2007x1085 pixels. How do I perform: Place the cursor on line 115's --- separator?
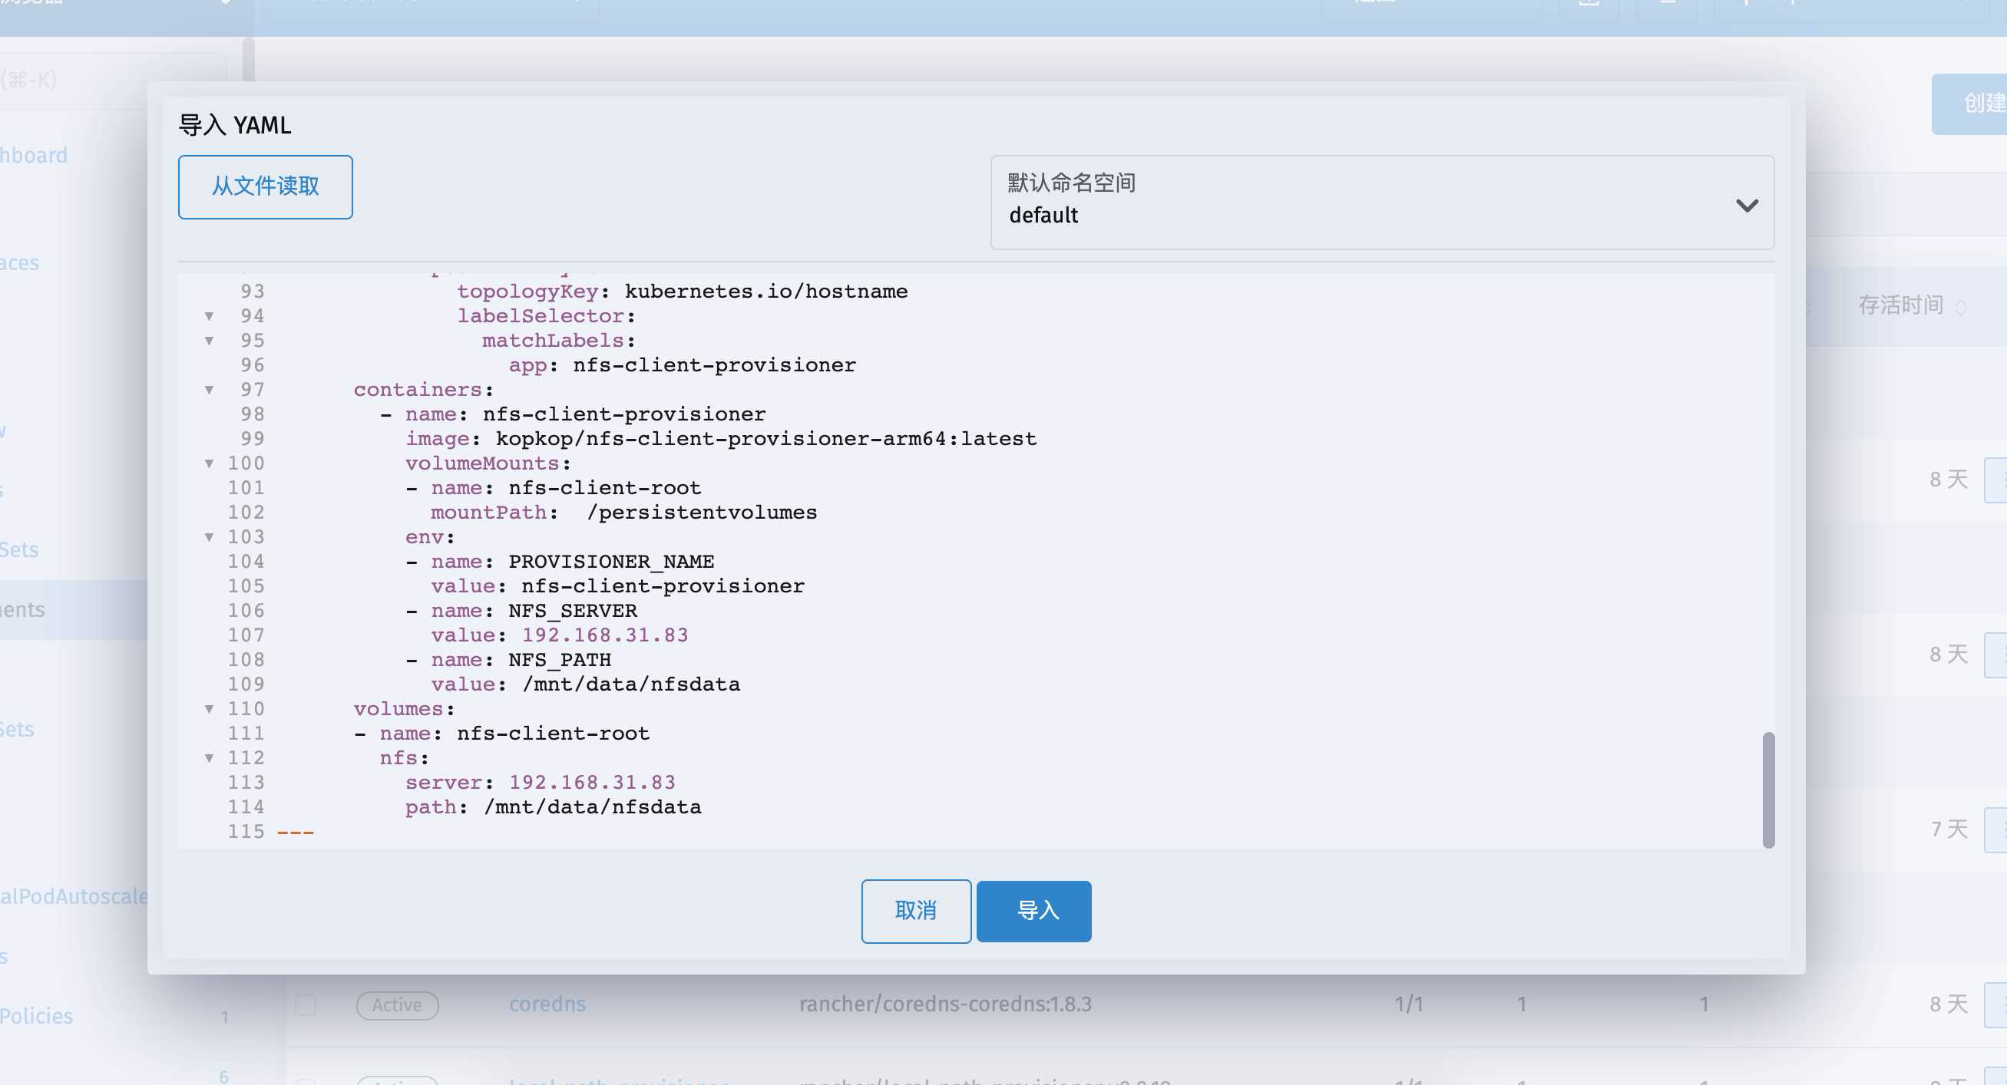(296, 832)
